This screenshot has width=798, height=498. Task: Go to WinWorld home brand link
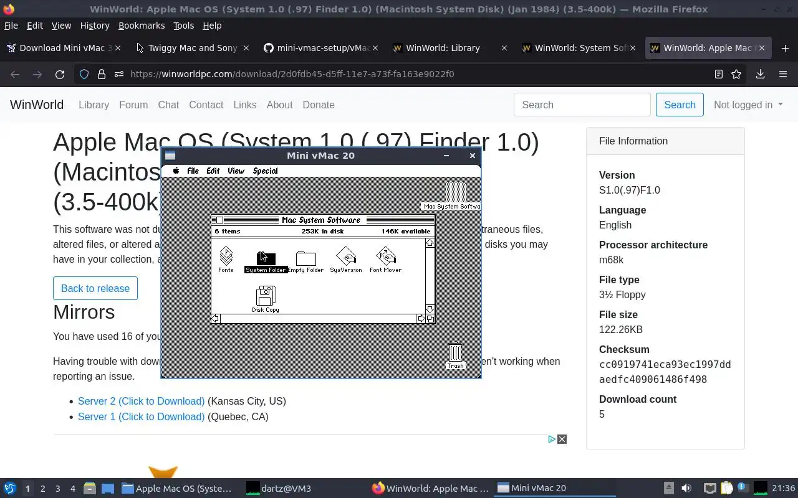pyautogui.click(x=37, y=105)
